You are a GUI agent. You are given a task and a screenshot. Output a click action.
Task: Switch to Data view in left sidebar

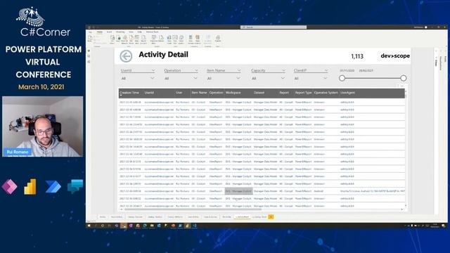[89, 56]
